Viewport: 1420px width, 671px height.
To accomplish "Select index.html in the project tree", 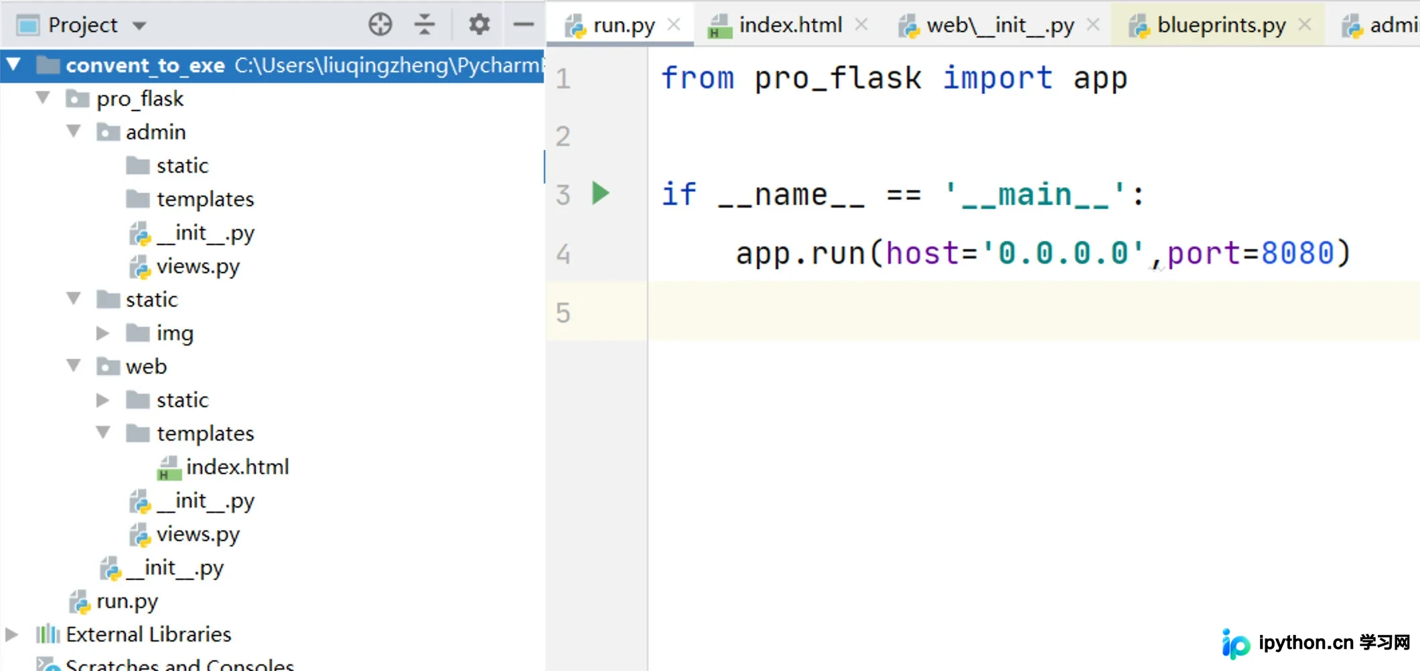I will pos(237,467).
